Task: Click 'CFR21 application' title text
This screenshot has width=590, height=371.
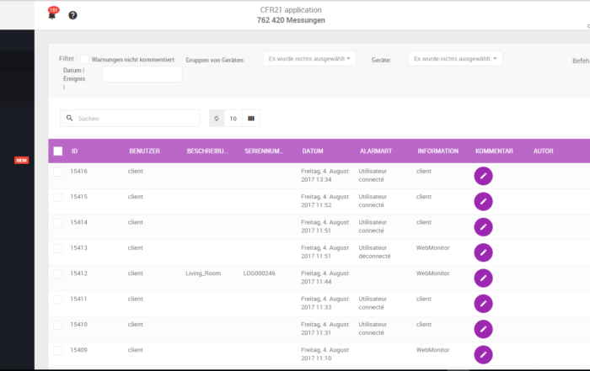Action: coord(291,10)
